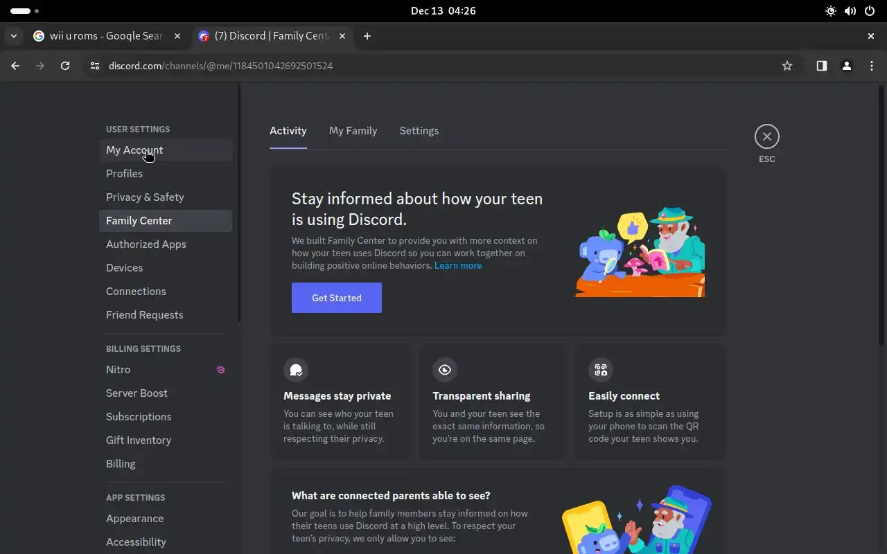
Task: Open the Activities overview pill
Action: tap(24, 11)
